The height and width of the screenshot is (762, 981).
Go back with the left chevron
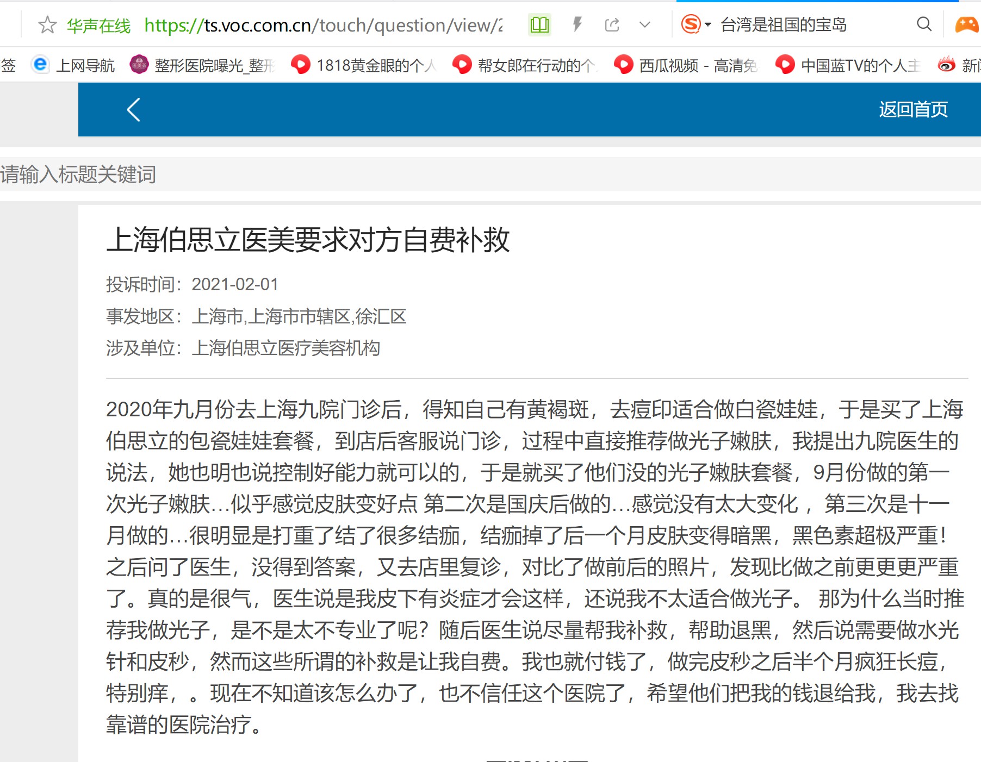134,110
